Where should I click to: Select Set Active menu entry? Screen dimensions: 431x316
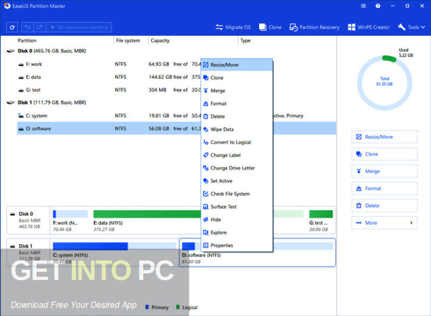point(237,181)
